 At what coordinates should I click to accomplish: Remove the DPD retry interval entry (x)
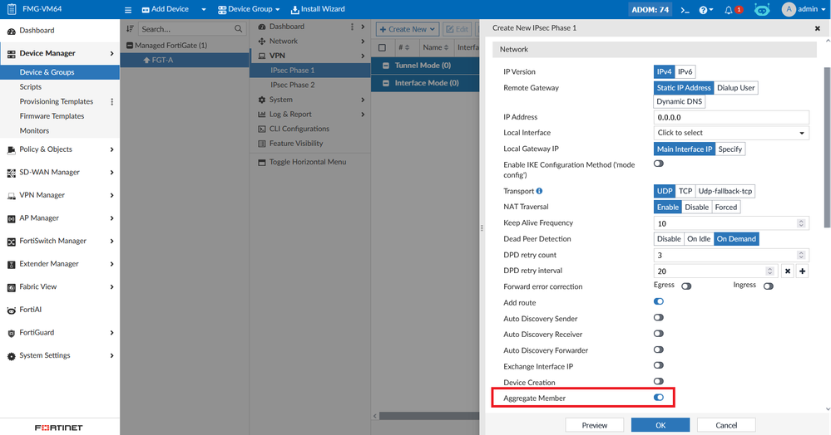click(788, 271)
